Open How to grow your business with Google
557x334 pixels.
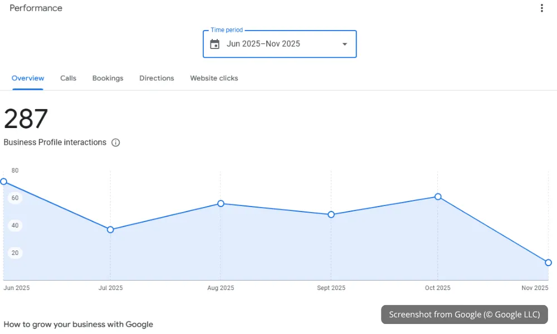[78, 324]
